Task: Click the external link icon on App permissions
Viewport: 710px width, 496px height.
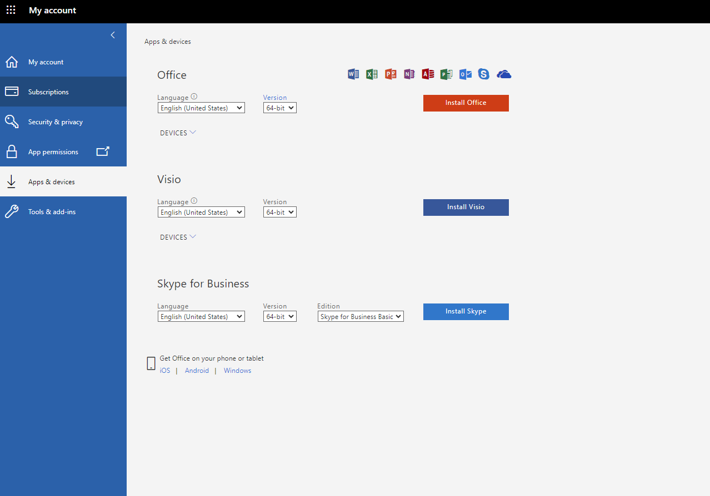Action: (103, 151)
